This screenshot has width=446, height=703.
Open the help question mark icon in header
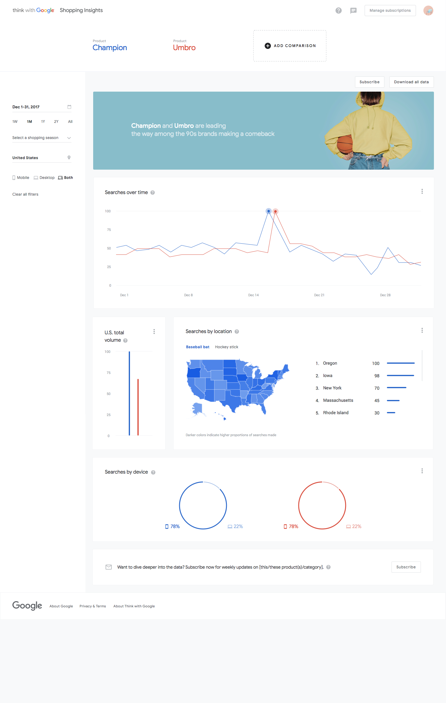[339, 11]
